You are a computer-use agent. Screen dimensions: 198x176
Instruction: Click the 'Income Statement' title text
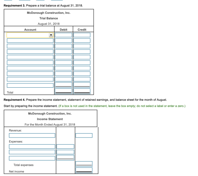pyautogui.click(x=50, y=119)
